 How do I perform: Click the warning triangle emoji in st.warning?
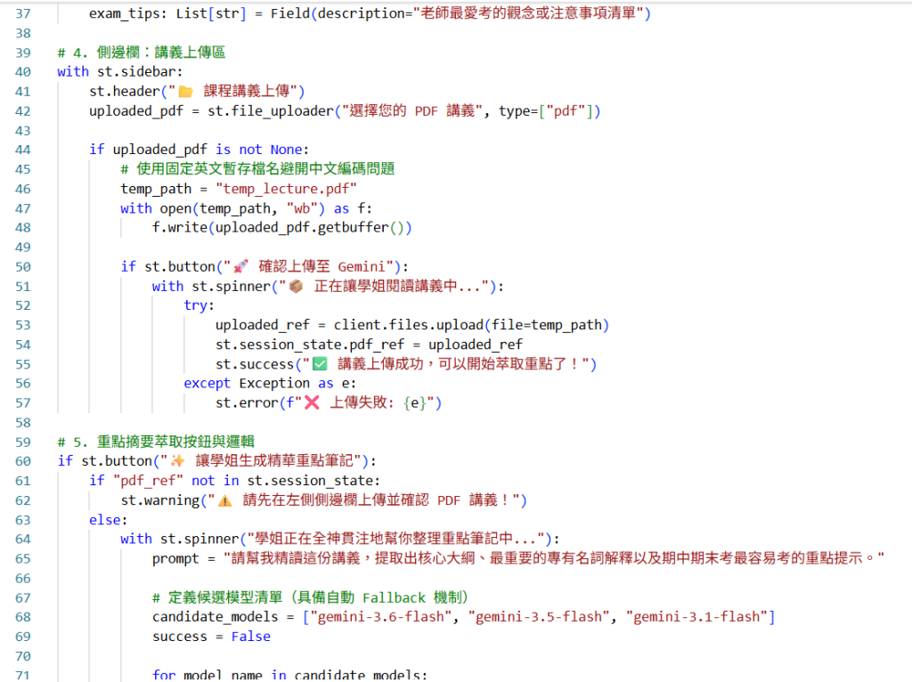click(225, 500)
